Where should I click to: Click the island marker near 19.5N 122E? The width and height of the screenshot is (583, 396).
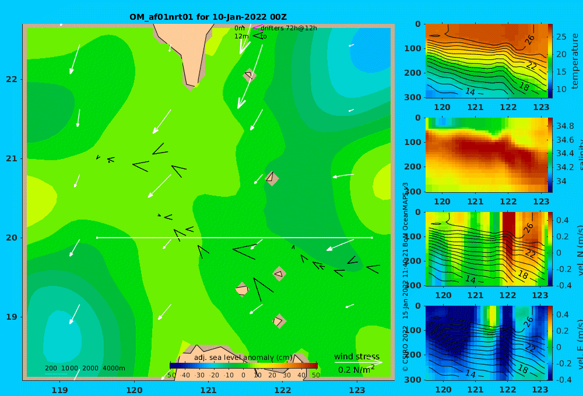(279, 274)
